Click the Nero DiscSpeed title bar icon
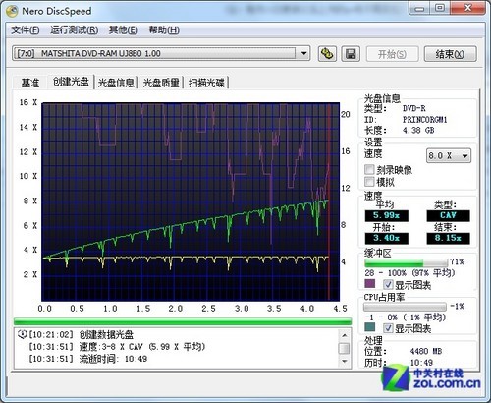The width and height of the screenshot is (491, 403). click(13, 11)
